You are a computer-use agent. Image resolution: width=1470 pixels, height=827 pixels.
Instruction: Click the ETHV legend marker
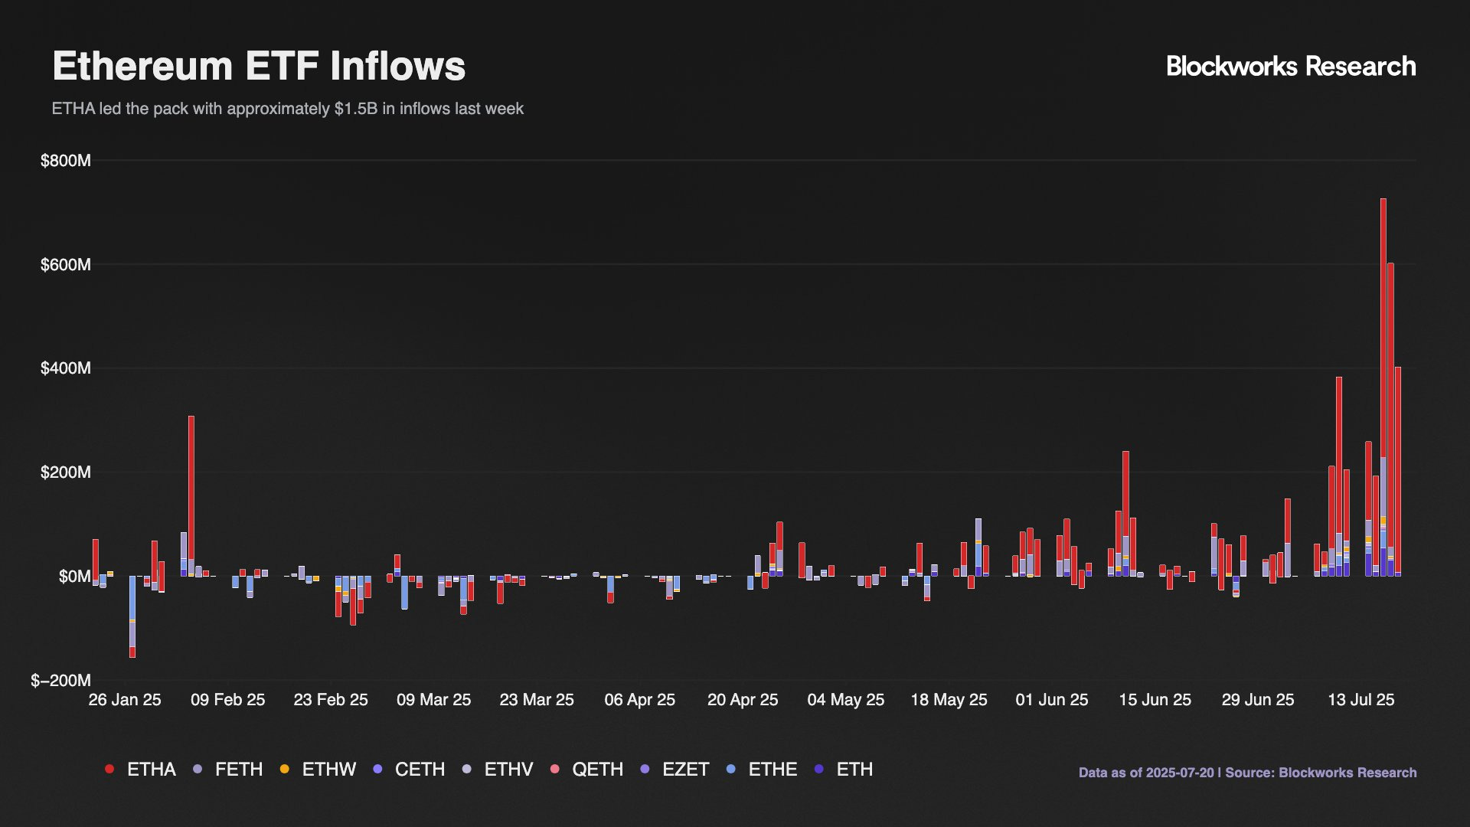(467, 769)
